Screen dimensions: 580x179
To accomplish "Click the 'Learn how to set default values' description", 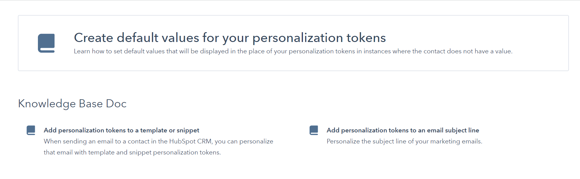I will 293,51.
